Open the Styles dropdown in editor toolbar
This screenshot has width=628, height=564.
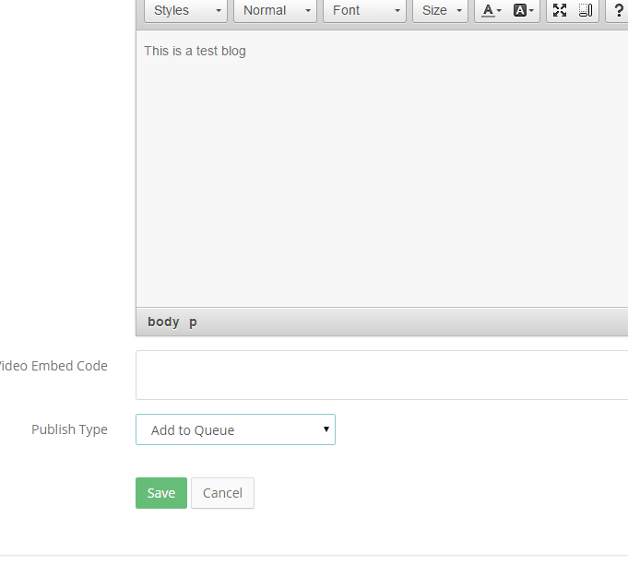coord(185,10)
